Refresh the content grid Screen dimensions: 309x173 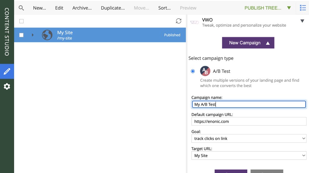coord(179,21)
